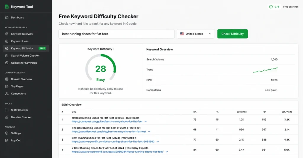303x158 pixels.
Task: Click the Keyword Tool logo icon
Action: pos(7,6)
